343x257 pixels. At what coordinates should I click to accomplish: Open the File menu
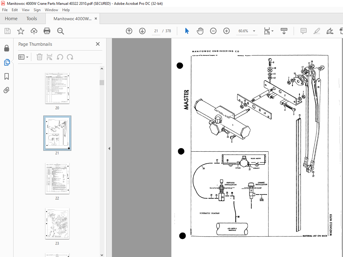pyautogui.click(x=5, y=10)
